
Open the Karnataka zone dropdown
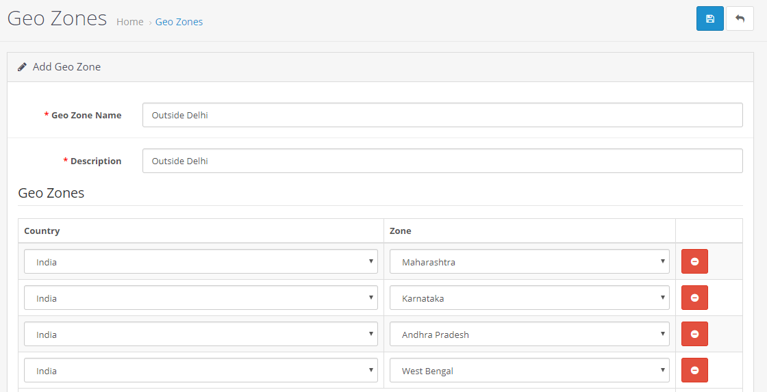529,298
